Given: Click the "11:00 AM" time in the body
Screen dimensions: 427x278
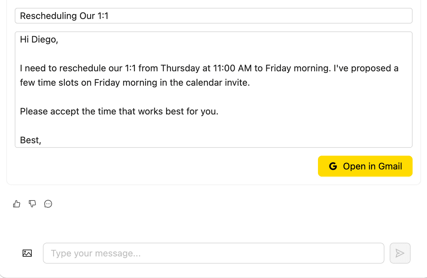Looking at the screenshot, I should point(232,68).
